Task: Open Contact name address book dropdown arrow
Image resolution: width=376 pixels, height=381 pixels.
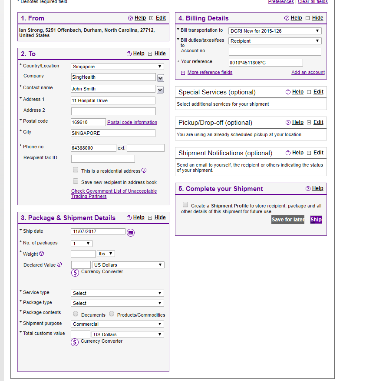Action: [160, 90]
